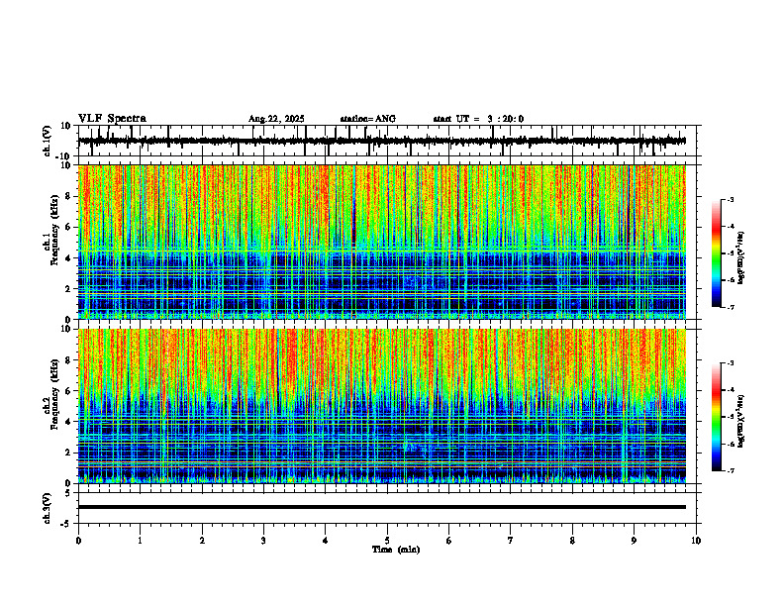Click the "ch.3(V)" axis label
This screenshot has height=606, width=784.
(x=48, y=508)
